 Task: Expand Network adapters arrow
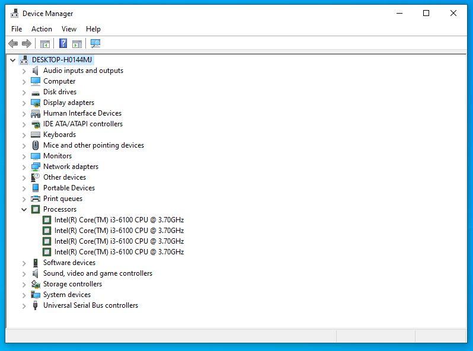24,167
